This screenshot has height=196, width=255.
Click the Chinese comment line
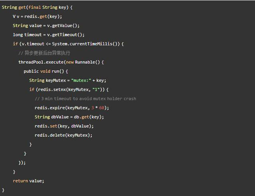pos(44,53)
